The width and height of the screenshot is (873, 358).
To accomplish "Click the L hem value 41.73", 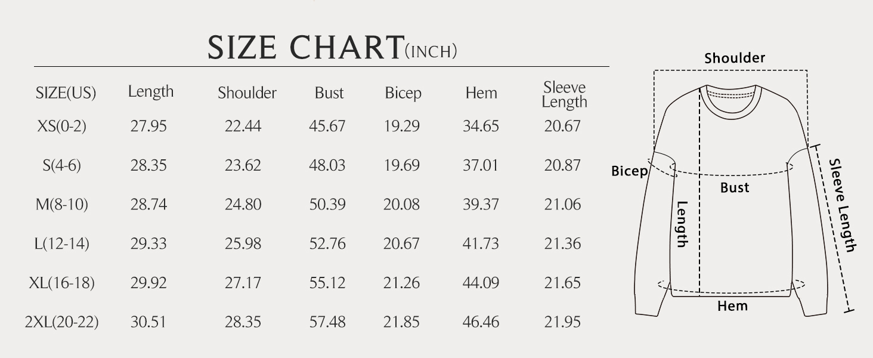I will 481,243.
